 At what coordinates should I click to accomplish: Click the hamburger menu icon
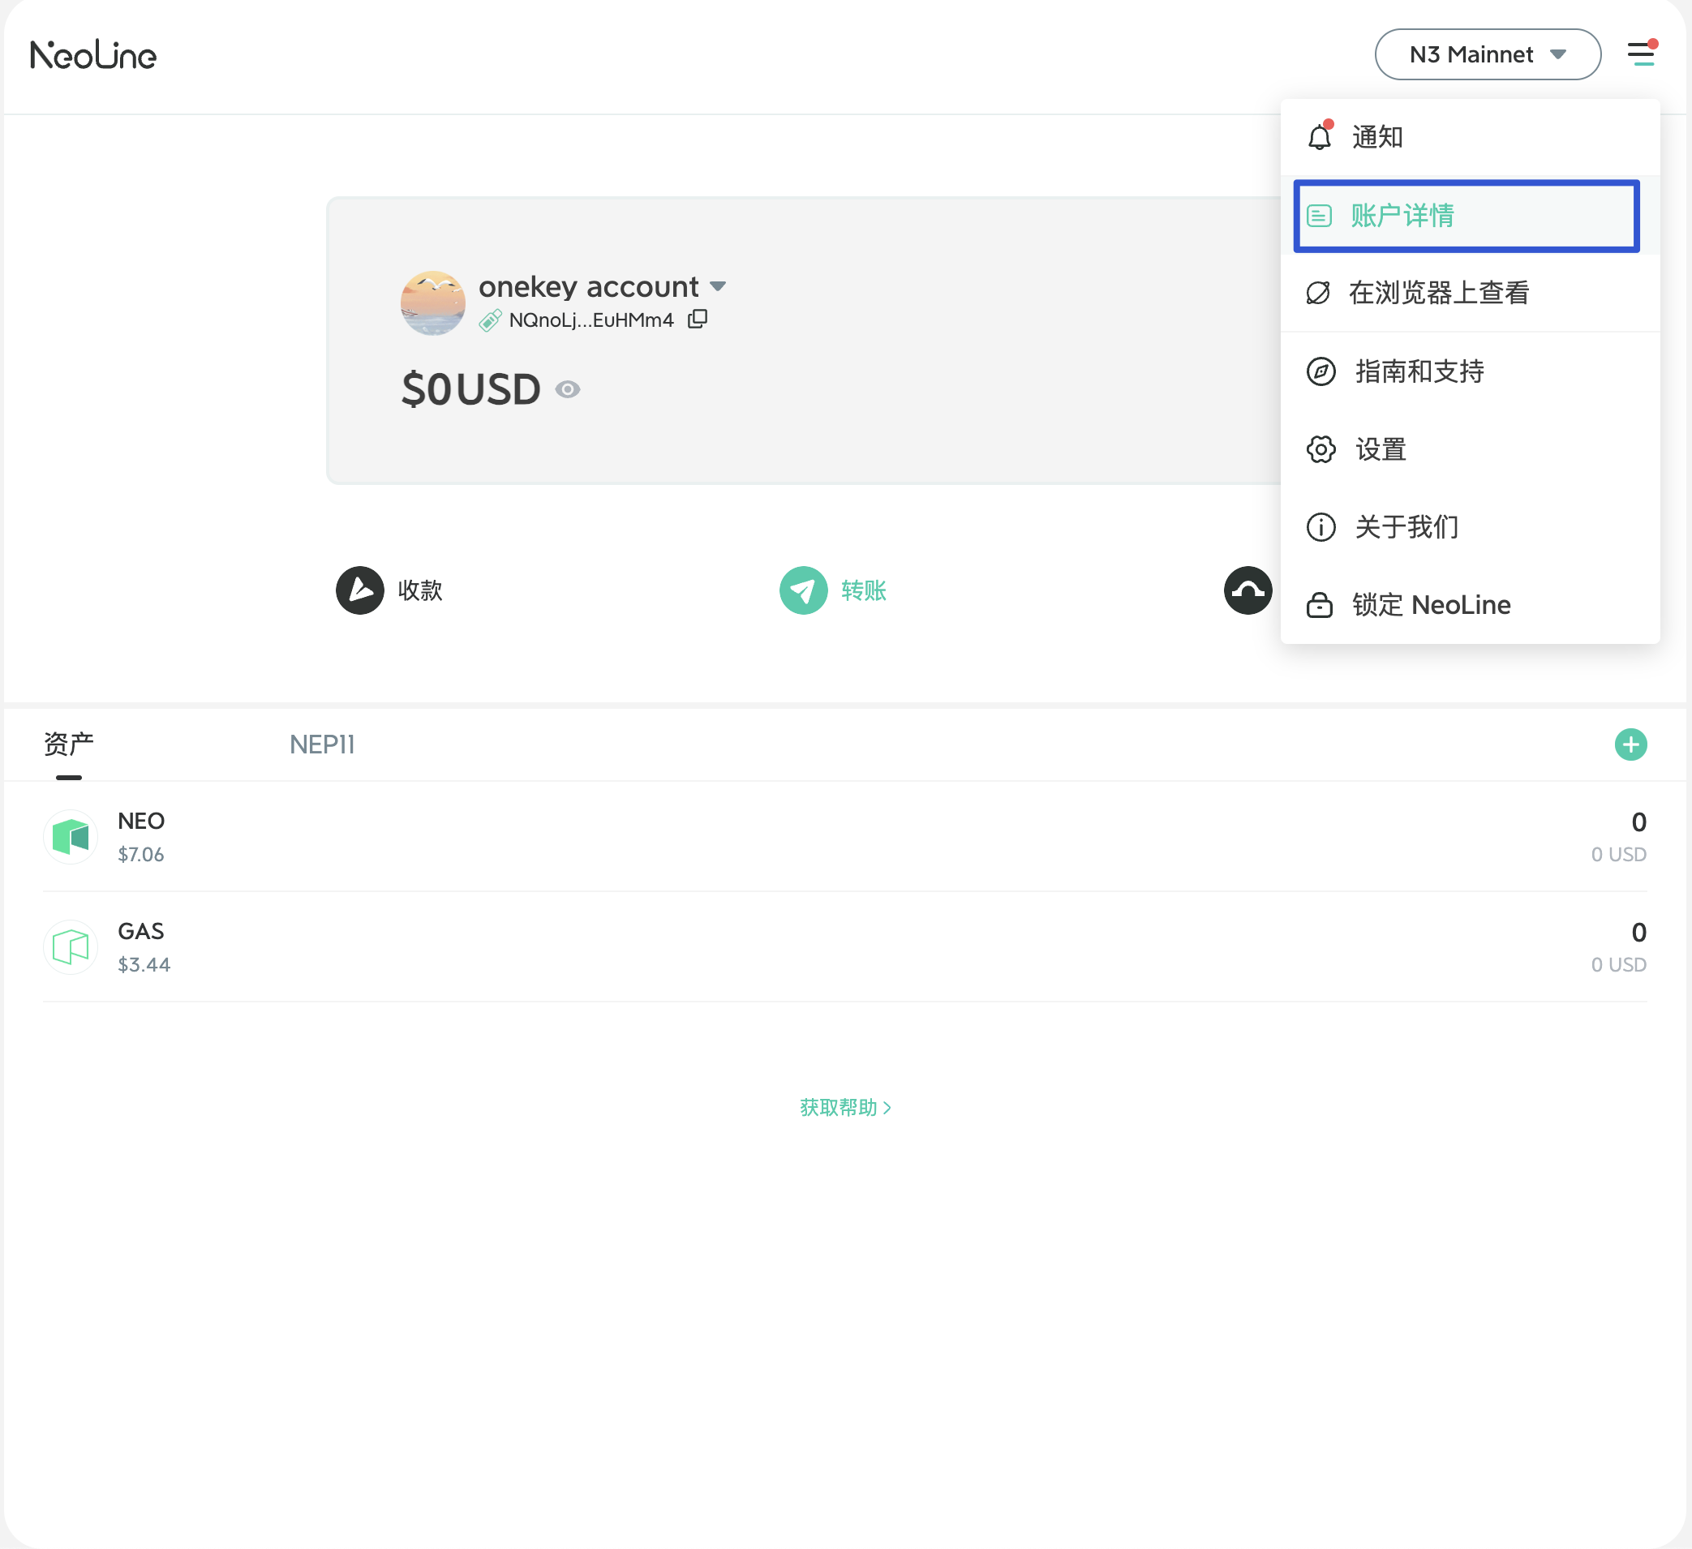click(x=1640, y=54)
